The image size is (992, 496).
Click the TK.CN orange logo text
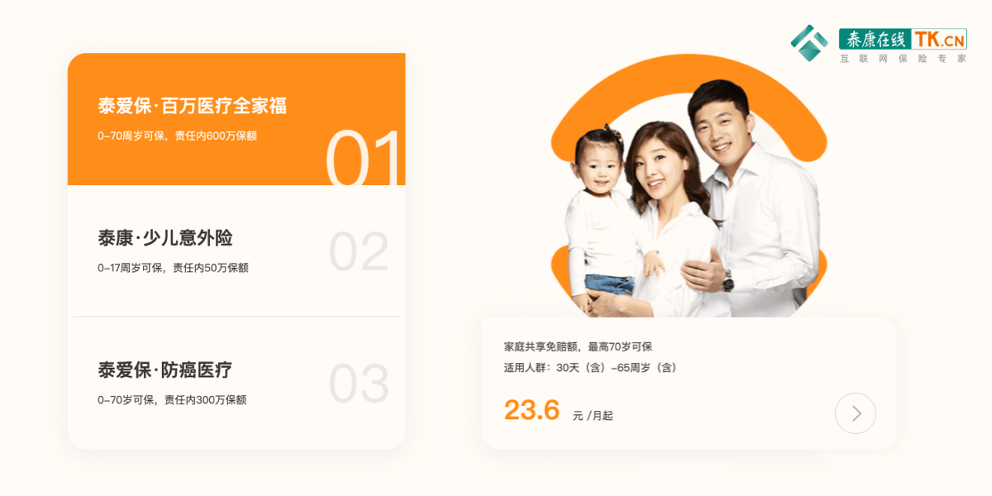(x=940, y=39)
